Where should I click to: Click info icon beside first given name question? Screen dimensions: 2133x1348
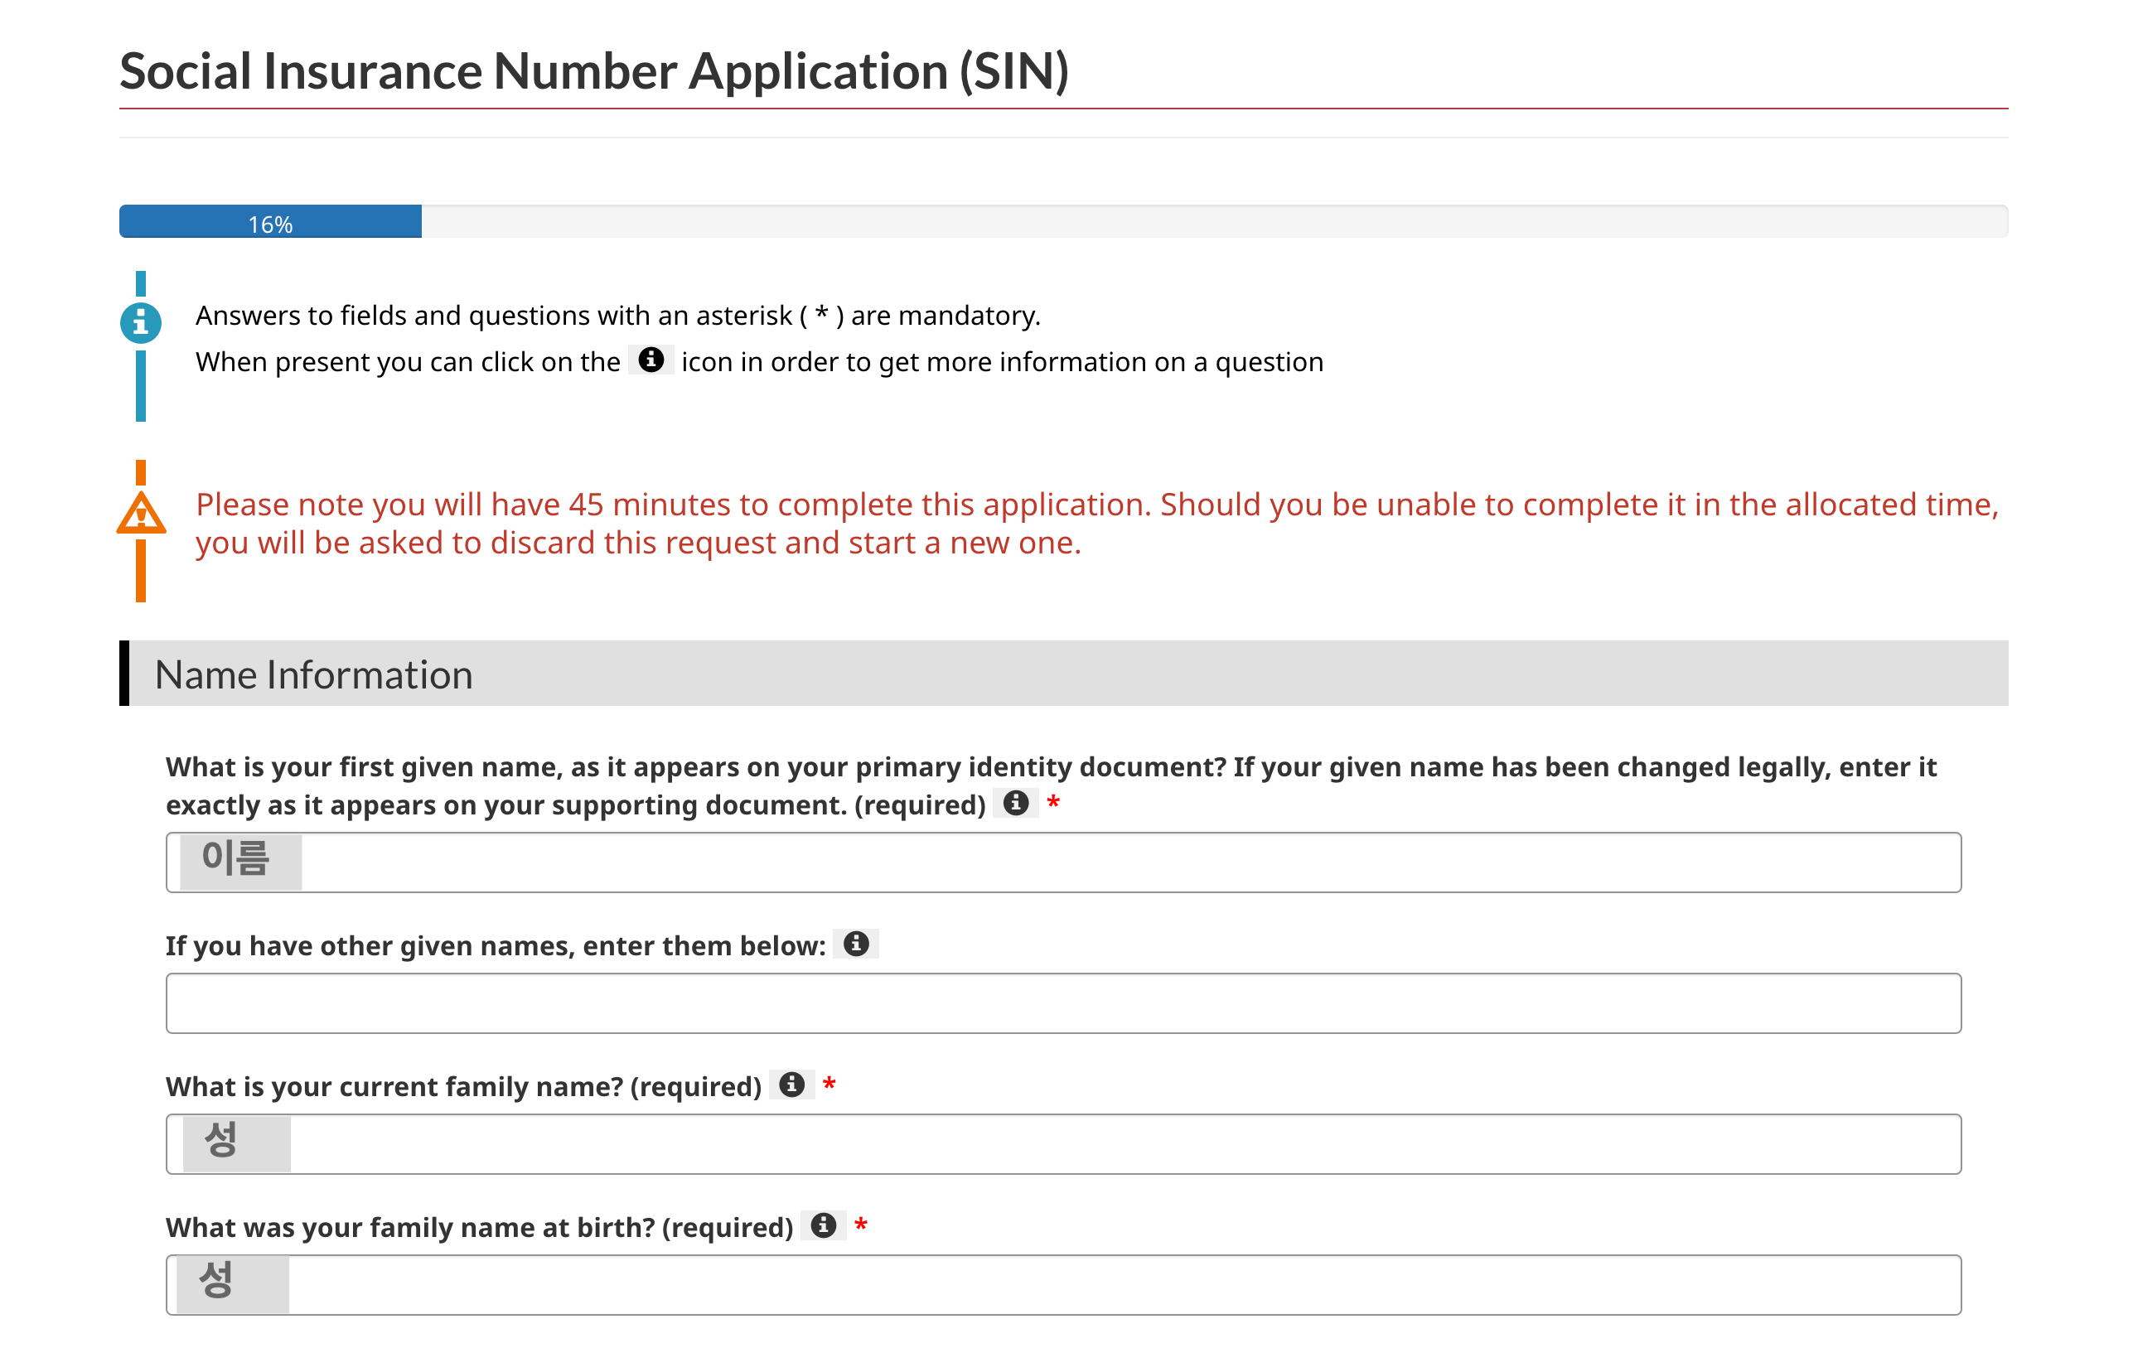point(1015,804)
